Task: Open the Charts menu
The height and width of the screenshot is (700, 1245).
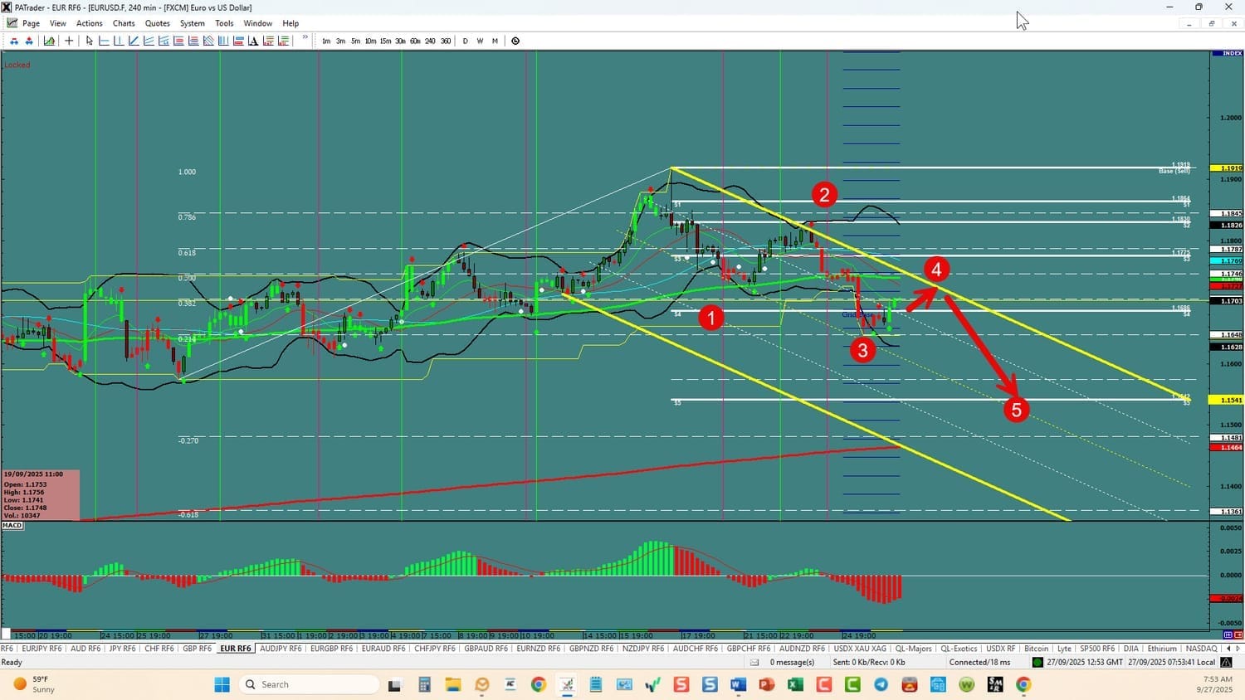Action: click(x=124, y=23)
